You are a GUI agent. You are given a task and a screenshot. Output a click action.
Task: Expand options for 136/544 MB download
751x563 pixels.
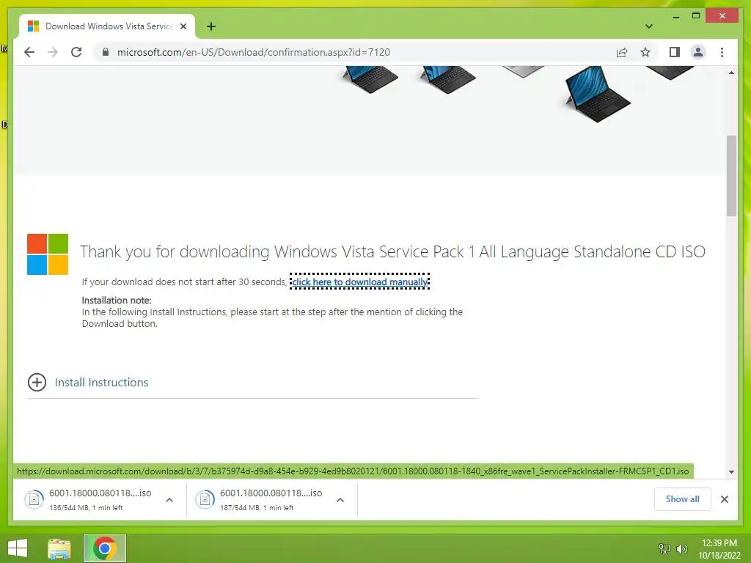pos(169,500)
